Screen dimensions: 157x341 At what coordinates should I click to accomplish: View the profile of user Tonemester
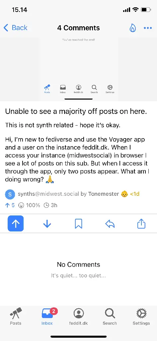click(104, 194)
